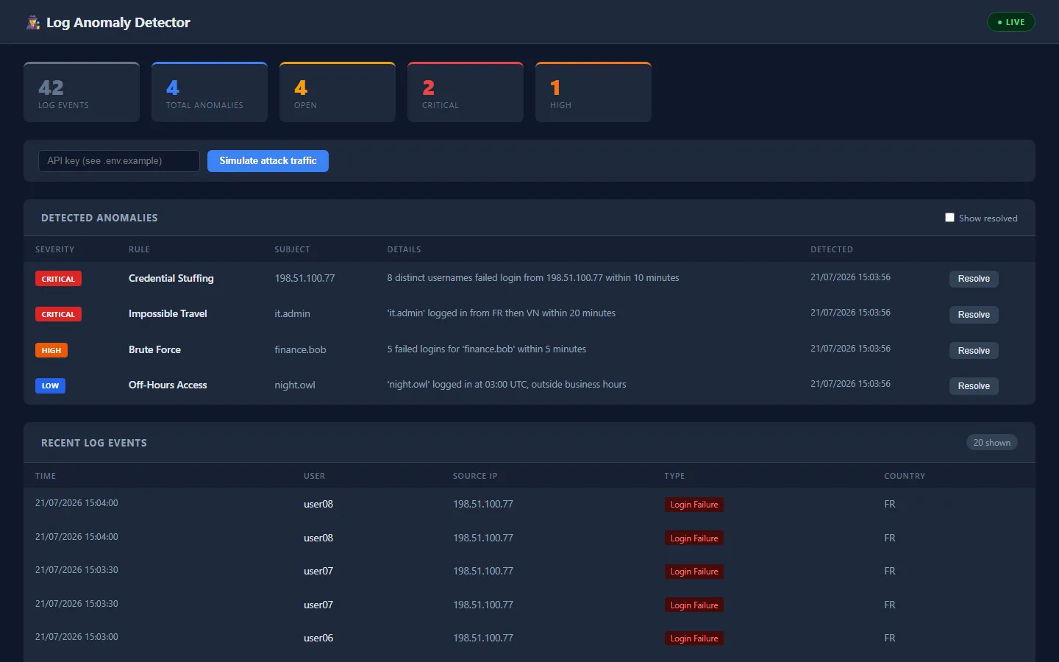
Task: Click the CRITICAL badge for Impossible Travel
Action: pyautogui.click(x=58, y=314)
